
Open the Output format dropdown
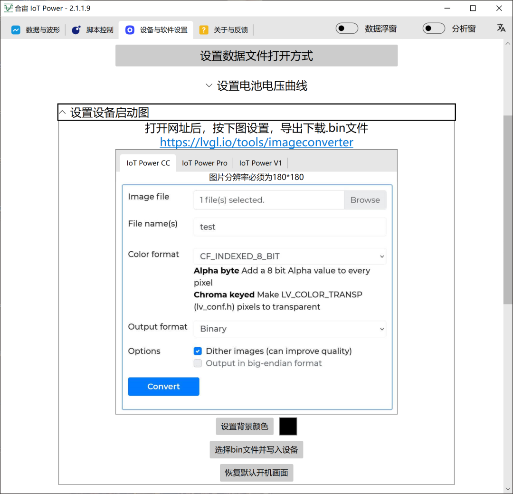tap(290, 329)
